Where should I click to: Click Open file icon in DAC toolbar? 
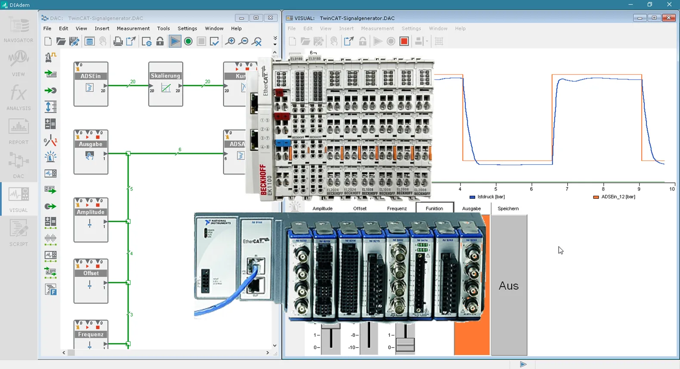pyautogui.click(x=61, y=41)
